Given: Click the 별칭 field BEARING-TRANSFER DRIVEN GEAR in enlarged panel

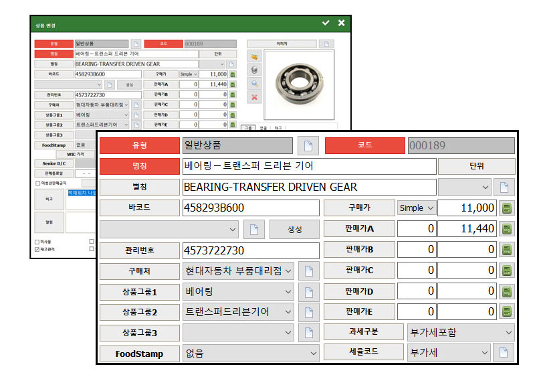Looking at the screenshot, I should coord(310,187).
